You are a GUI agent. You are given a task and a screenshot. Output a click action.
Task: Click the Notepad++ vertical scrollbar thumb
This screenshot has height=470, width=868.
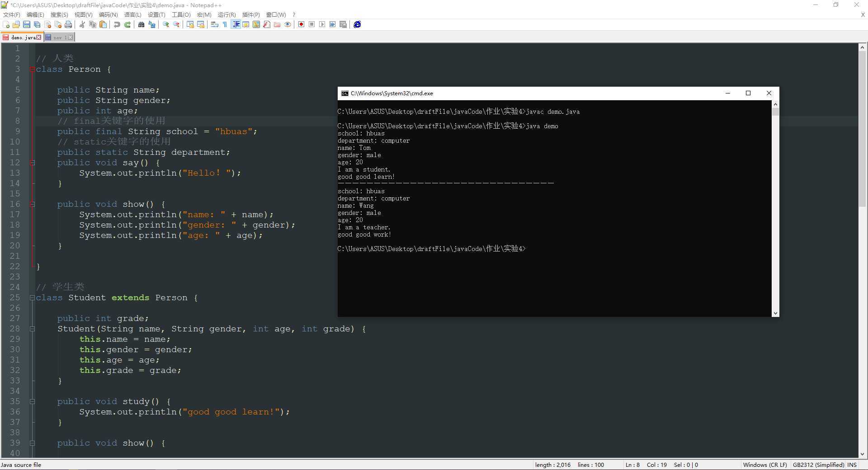[863, 129]
